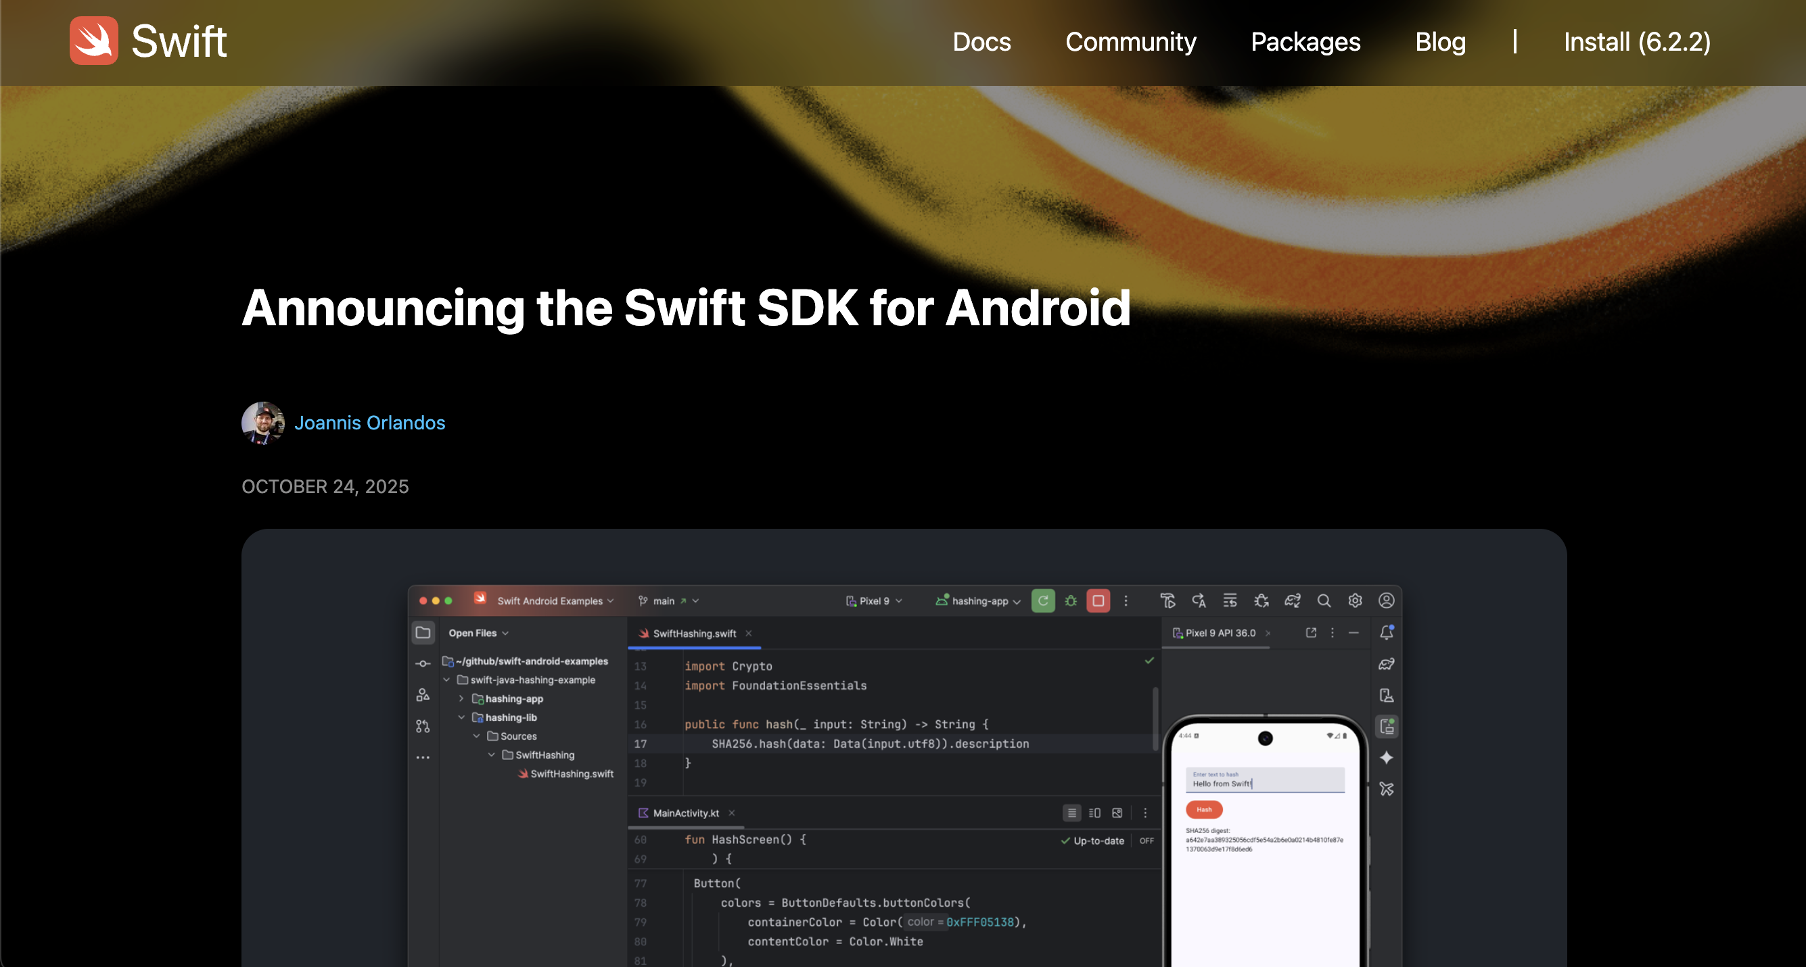Viewport: 1806px width, 967px height.
Task: Select the ~/github/swift-android-examples root row
Action: [525, 661]
